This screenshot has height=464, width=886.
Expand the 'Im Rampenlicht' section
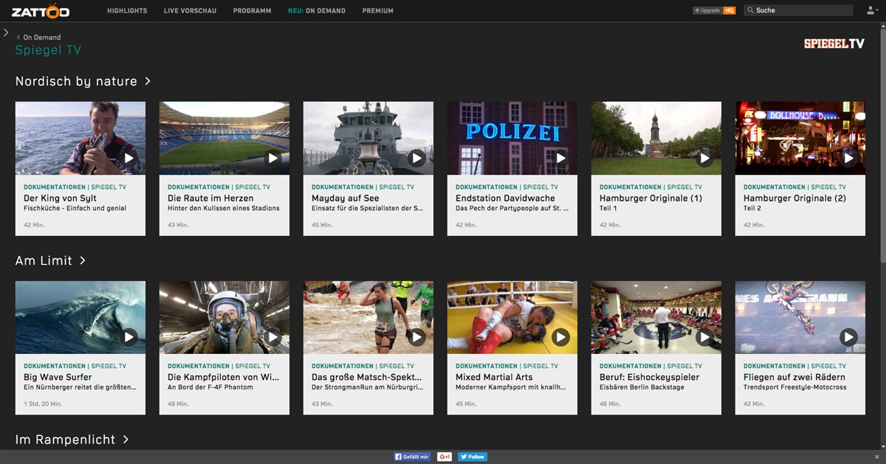click(x=72, y=440)
